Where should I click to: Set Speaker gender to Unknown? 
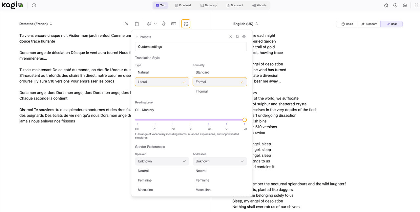click(162, 161)
